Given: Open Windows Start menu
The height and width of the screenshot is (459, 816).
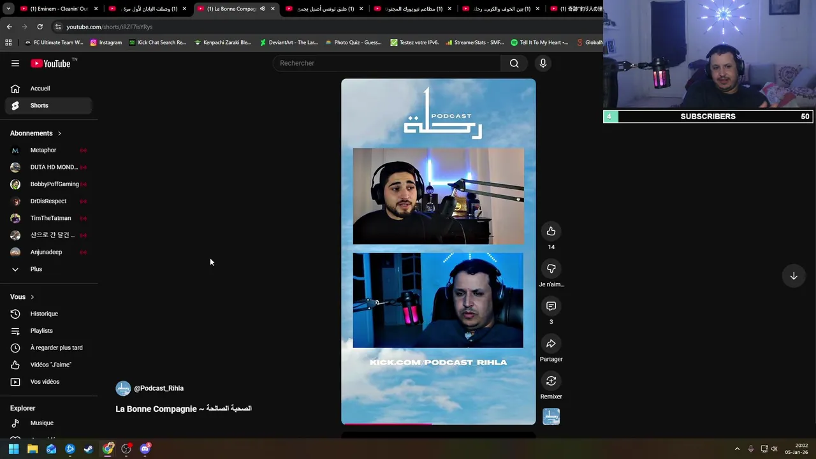Looking at the screenshot, I should pos(13,449).
